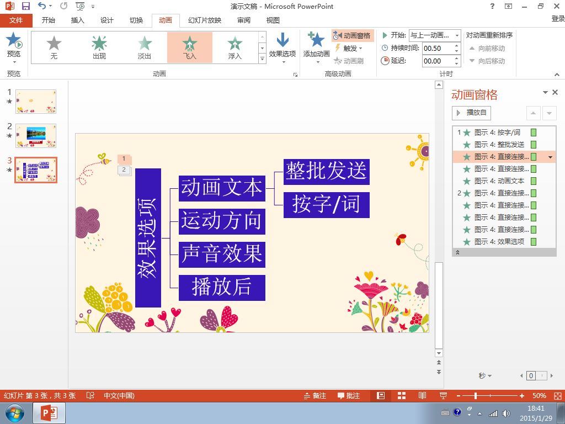Viewport: 565px width, 424px height.
Task: Toggle 批注 (Comments) in status bar
Action: tap(349, 396)
